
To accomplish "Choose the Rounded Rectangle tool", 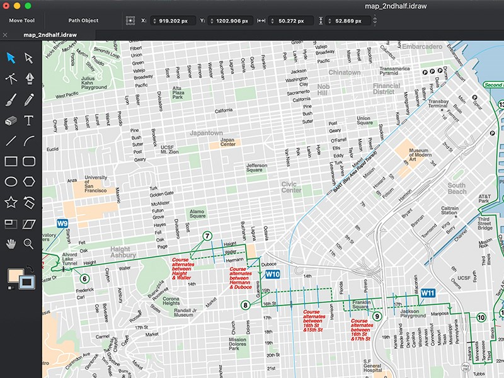I will point(29,161).
